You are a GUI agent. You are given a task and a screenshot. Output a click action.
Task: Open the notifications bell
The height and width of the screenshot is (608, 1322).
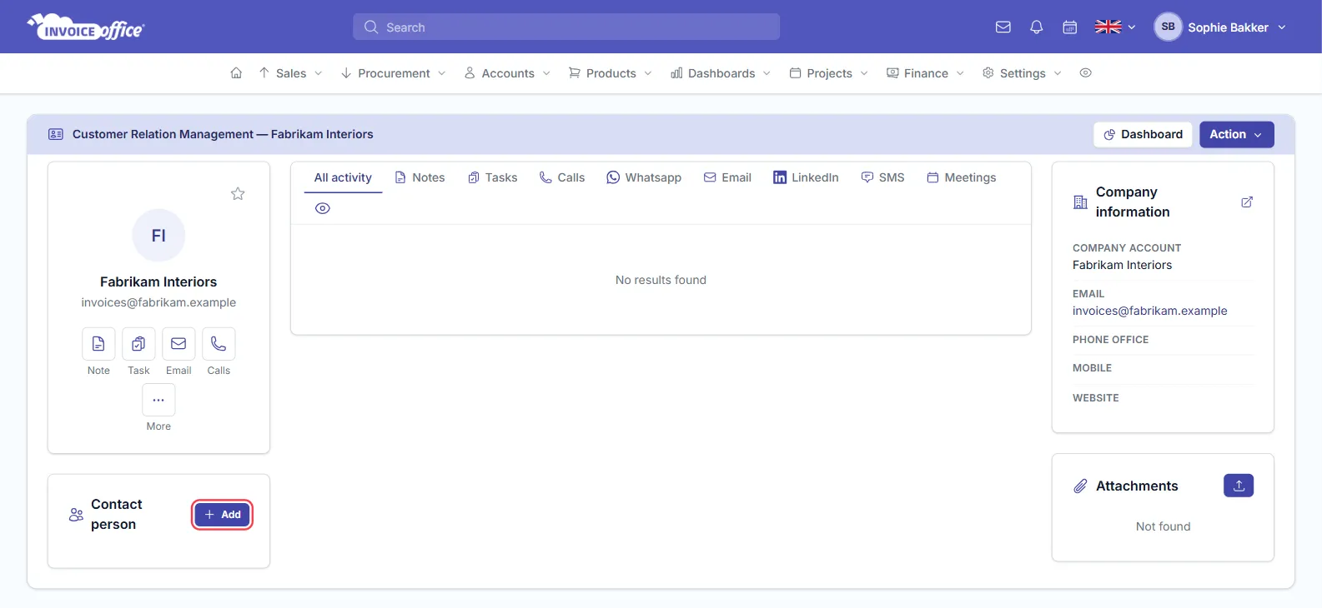coord(1037,27)
